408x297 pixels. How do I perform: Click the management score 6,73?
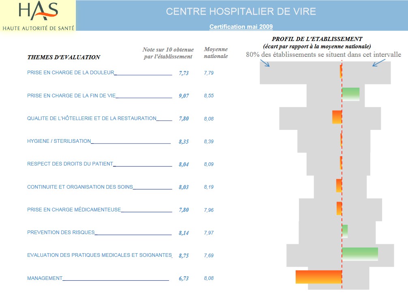184,278
